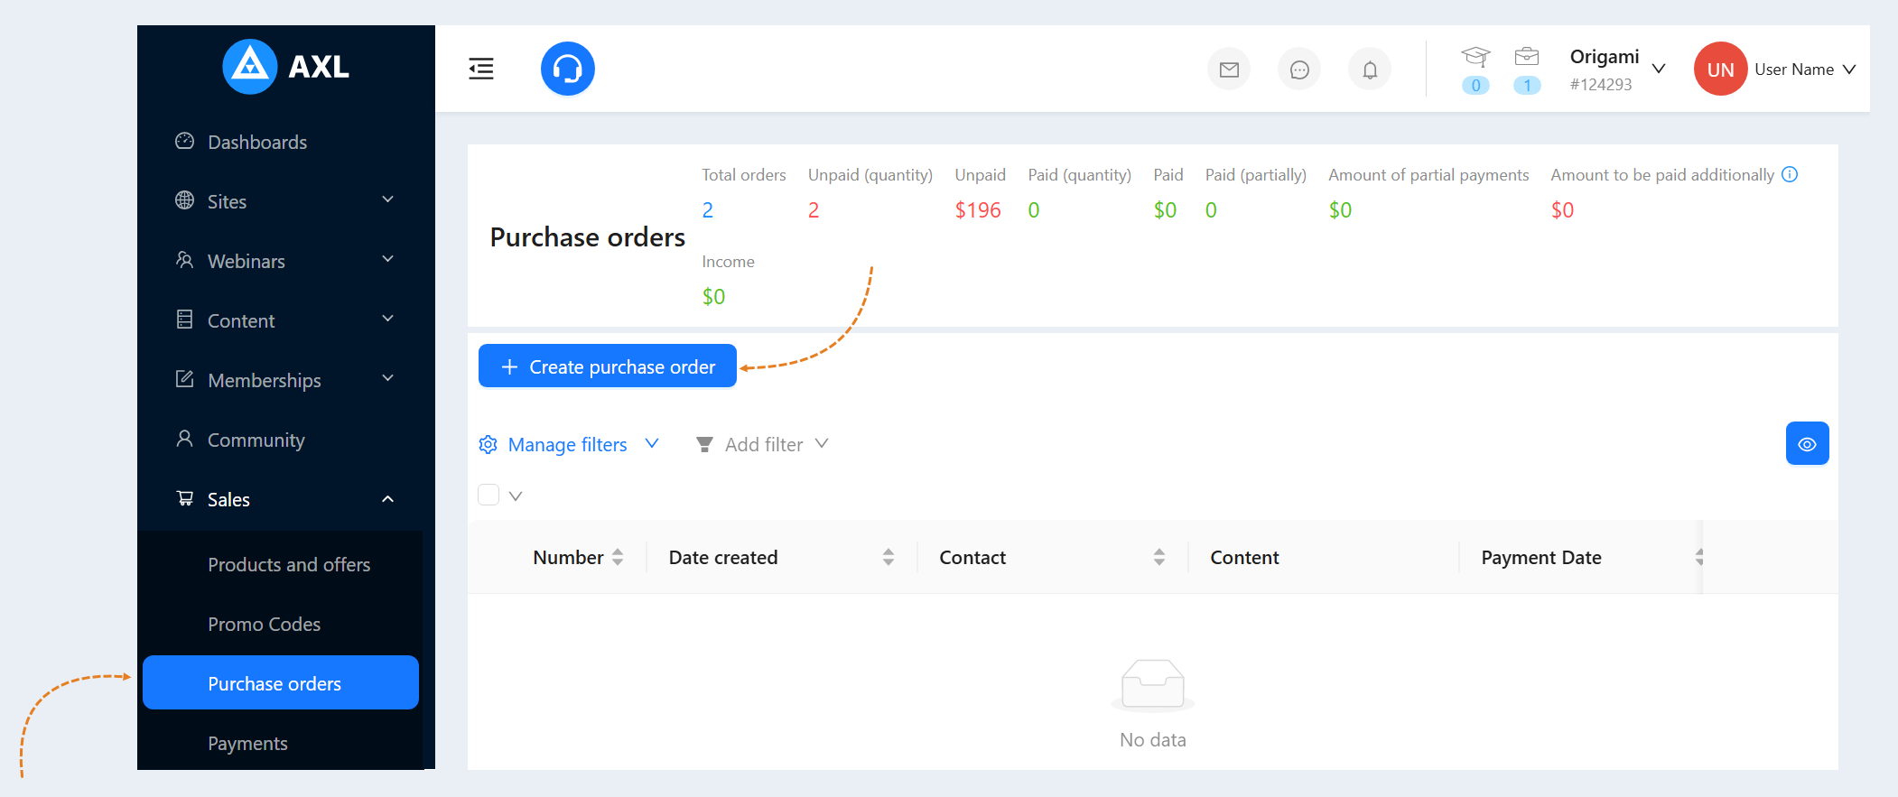Open the headset support icon
The width and height of the screenshot is (1898, 797).
(567, 69)
